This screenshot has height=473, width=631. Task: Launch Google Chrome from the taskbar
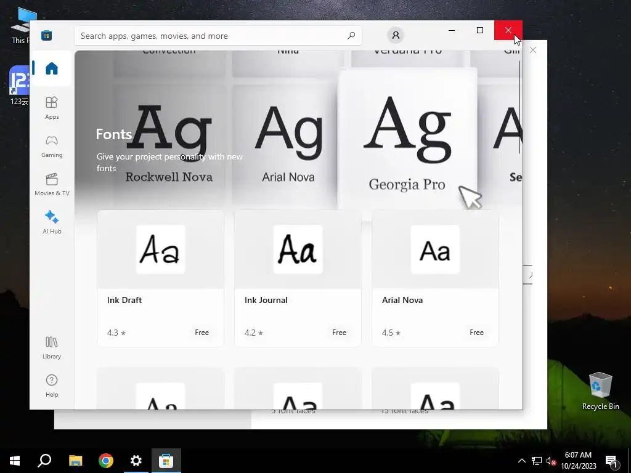(105, 461)
